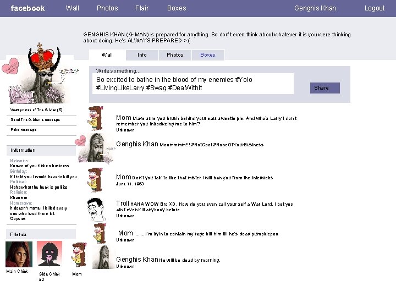The height and width of the screenshot is (297, 396).
Task: Click the 'Hometown:' info label
Action: pos(21,203)
